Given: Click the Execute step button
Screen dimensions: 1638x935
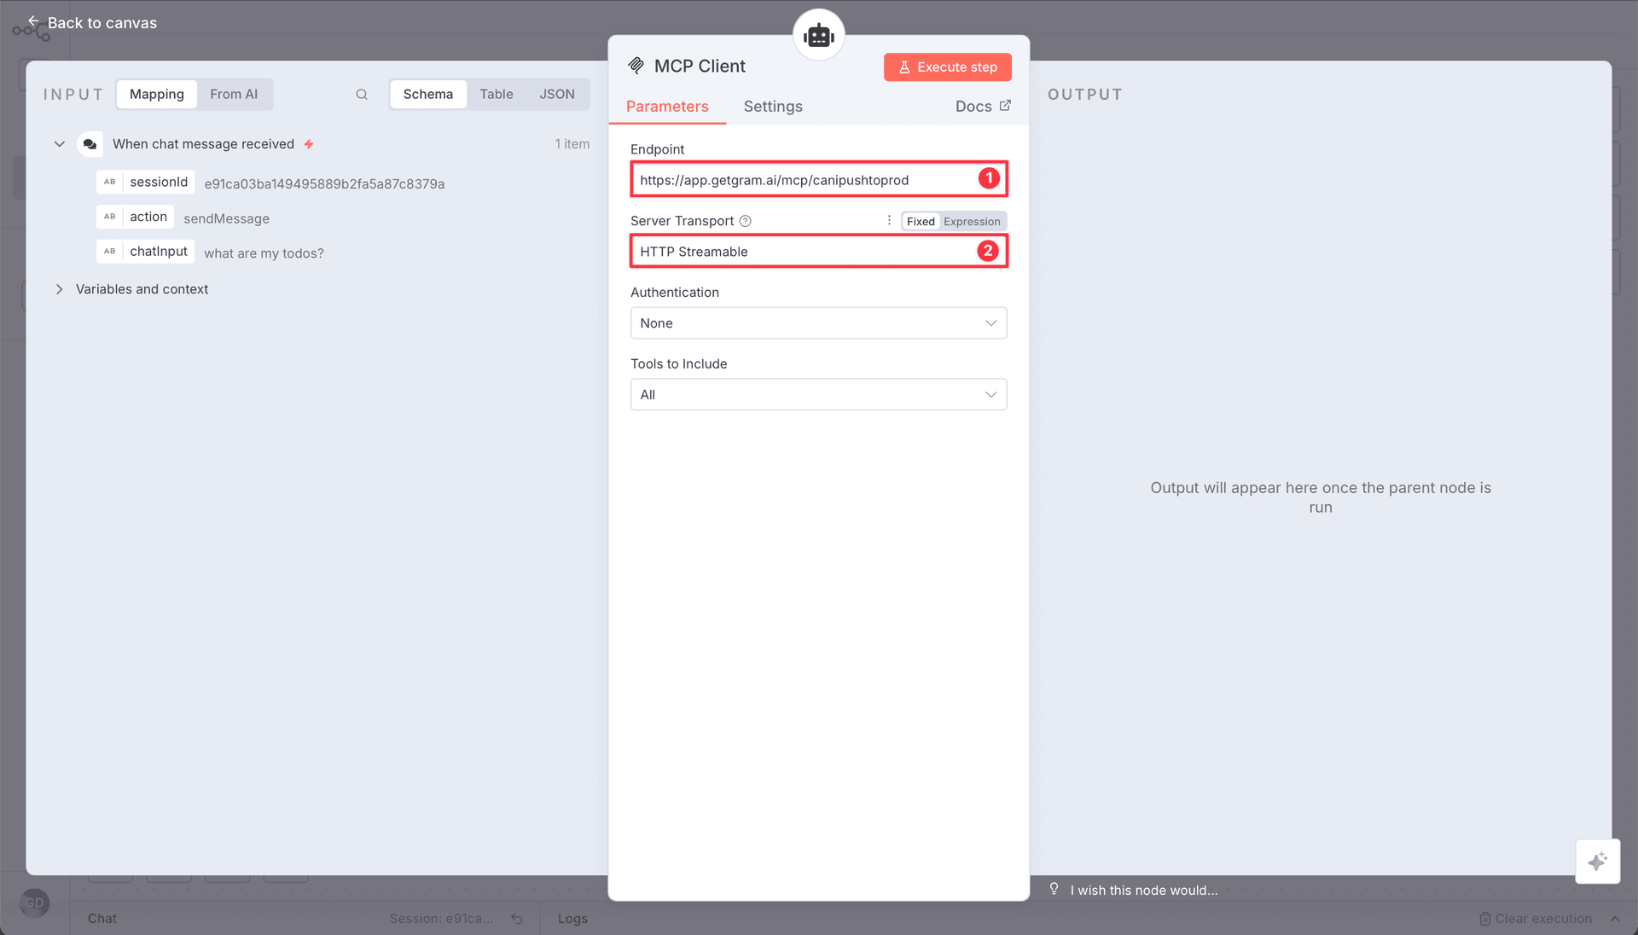Looking at the screenshot, I should 947,67.
